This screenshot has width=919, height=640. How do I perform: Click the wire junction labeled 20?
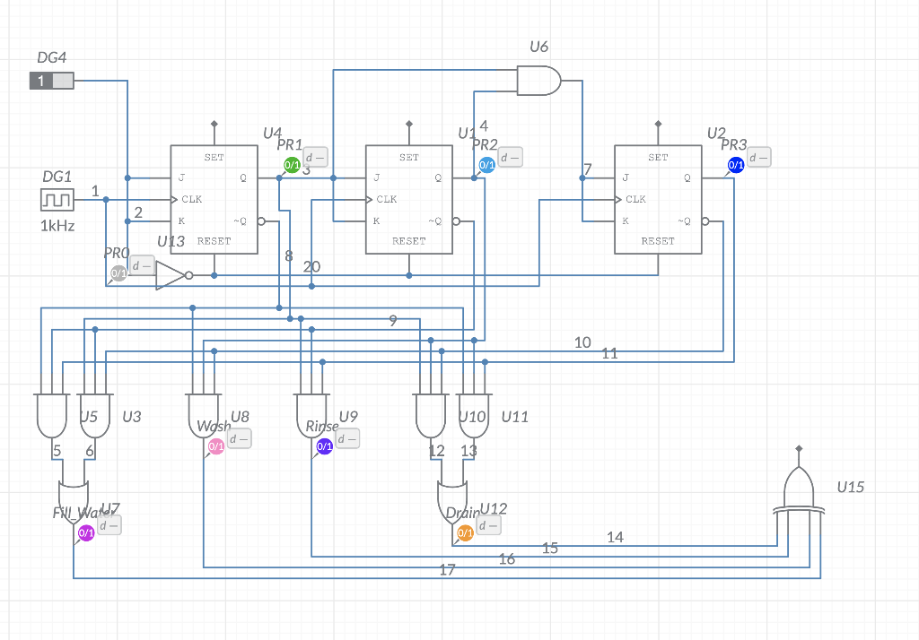click(311, 284)
